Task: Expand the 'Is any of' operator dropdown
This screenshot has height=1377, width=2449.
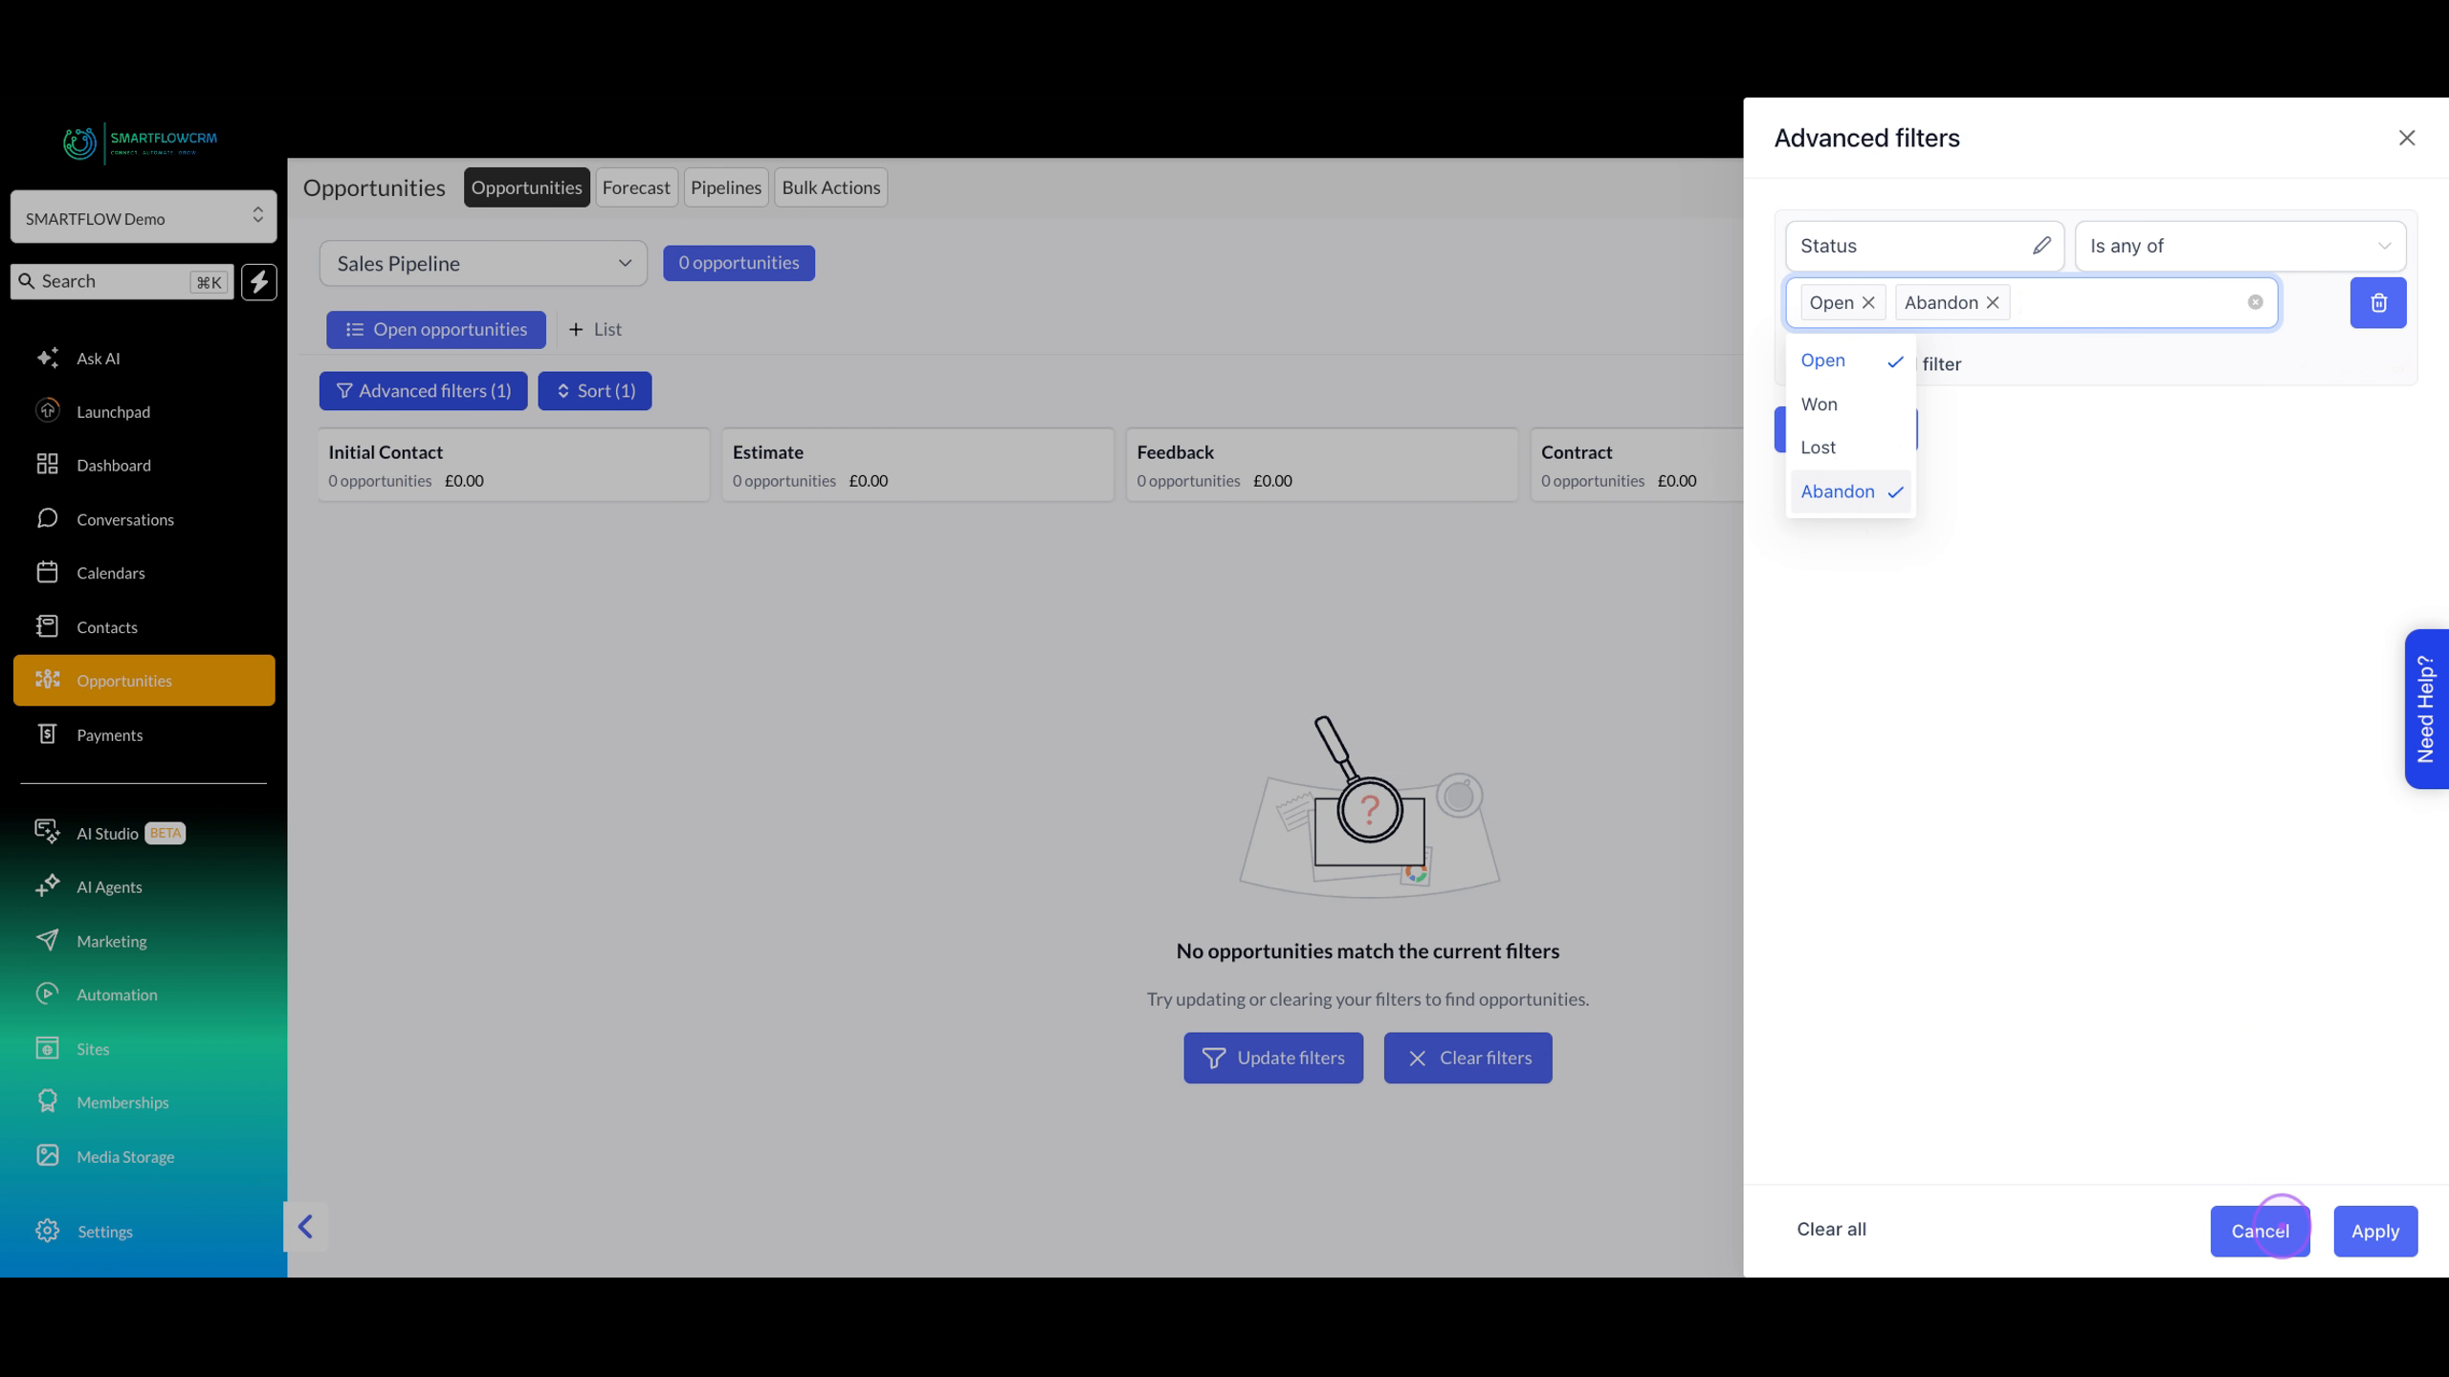Action: pyautogui.click(x=2240, y=246)
